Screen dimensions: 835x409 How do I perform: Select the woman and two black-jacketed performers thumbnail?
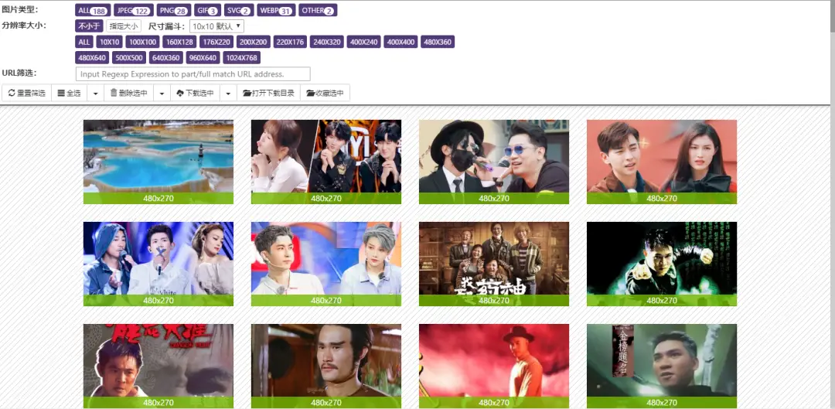pyautogui.click(x=326, y=162)
